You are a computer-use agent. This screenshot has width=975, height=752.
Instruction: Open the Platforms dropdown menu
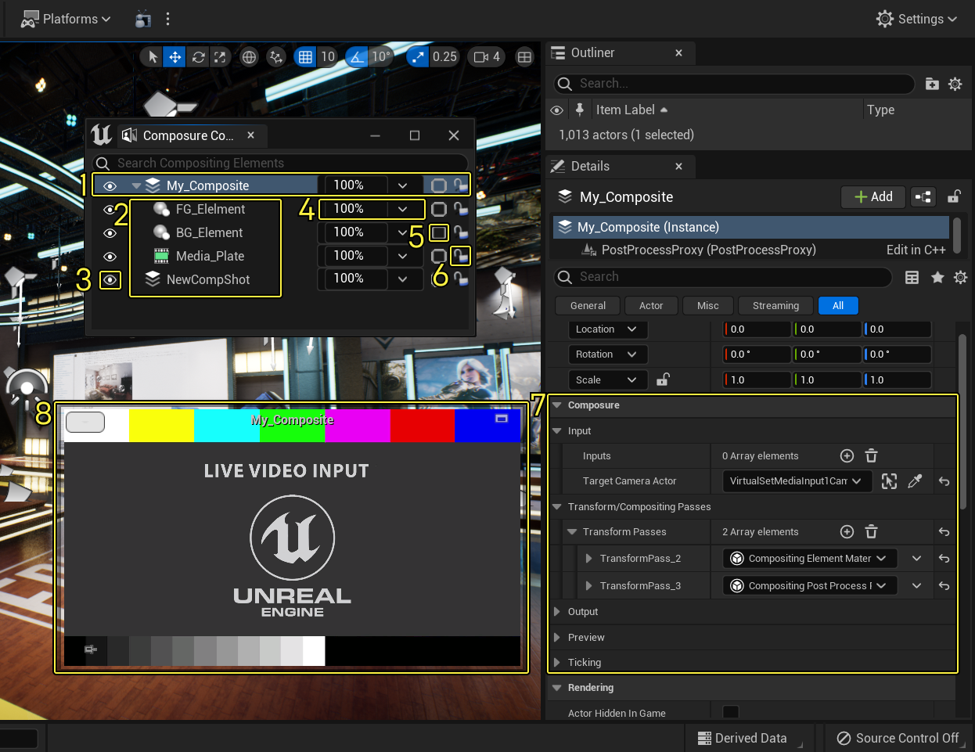pyautogui.click(x=65, y=19)
